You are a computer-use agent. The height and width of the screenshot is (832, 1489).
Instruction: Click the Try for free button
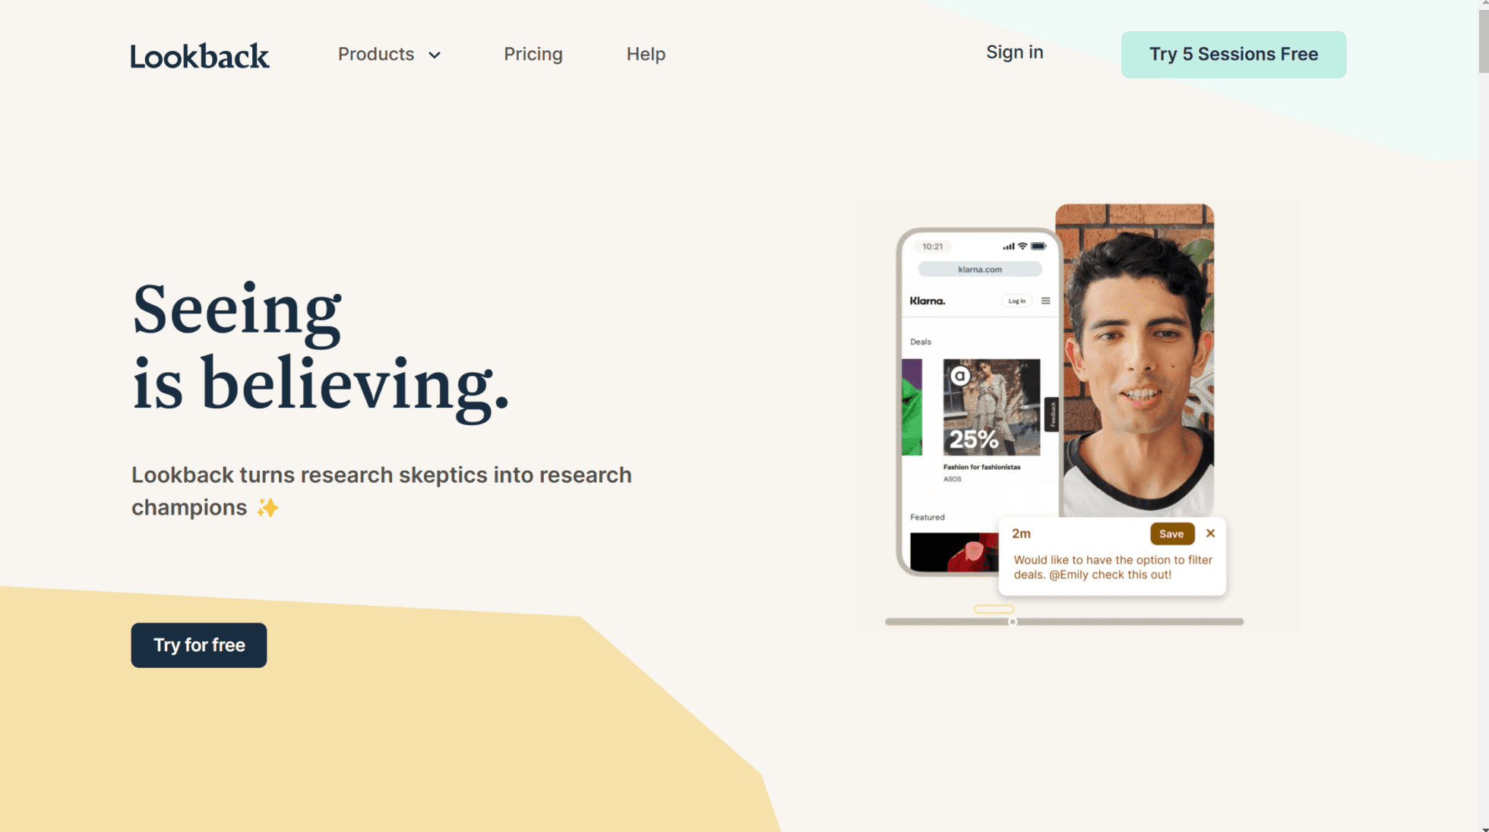[x=198, y=644]
